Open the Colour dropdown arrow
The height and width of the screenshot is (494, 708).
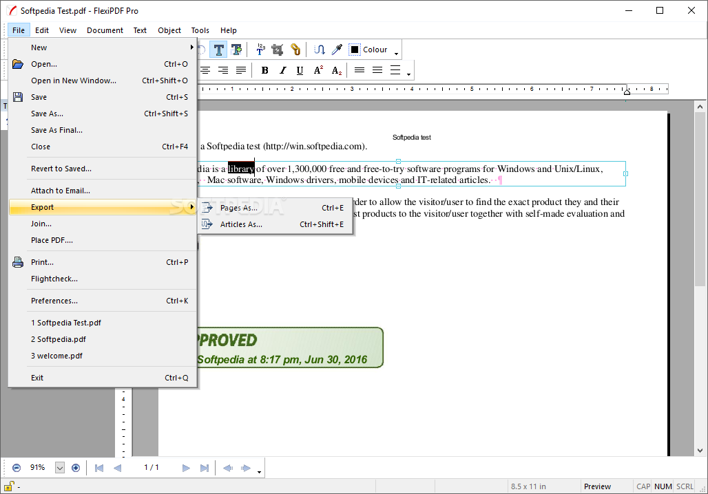396,53
